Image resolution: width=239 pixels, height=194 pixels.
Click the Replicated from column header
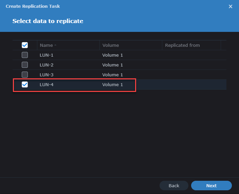coord(182,45)
